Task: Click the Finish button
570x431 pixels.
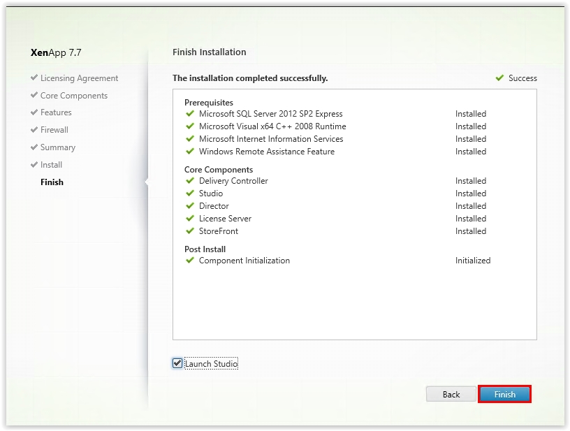Action: (x=504, y=394)
